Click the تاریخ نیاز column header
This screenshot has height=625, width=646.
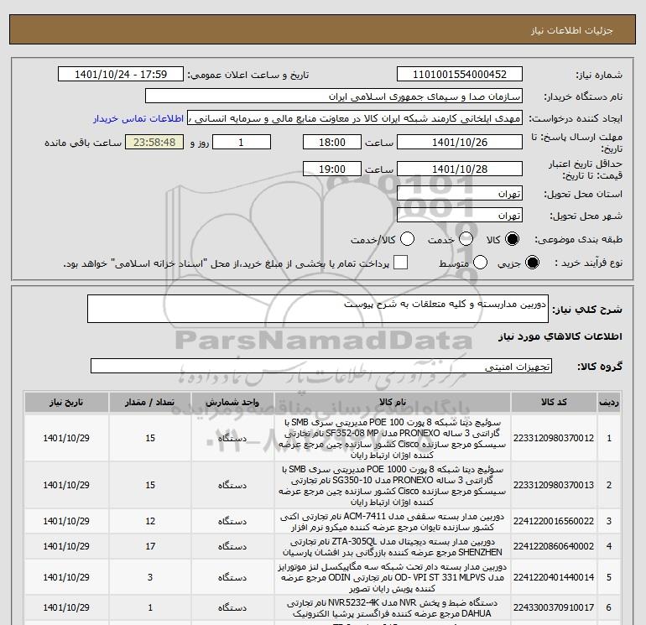coord(66,402)
